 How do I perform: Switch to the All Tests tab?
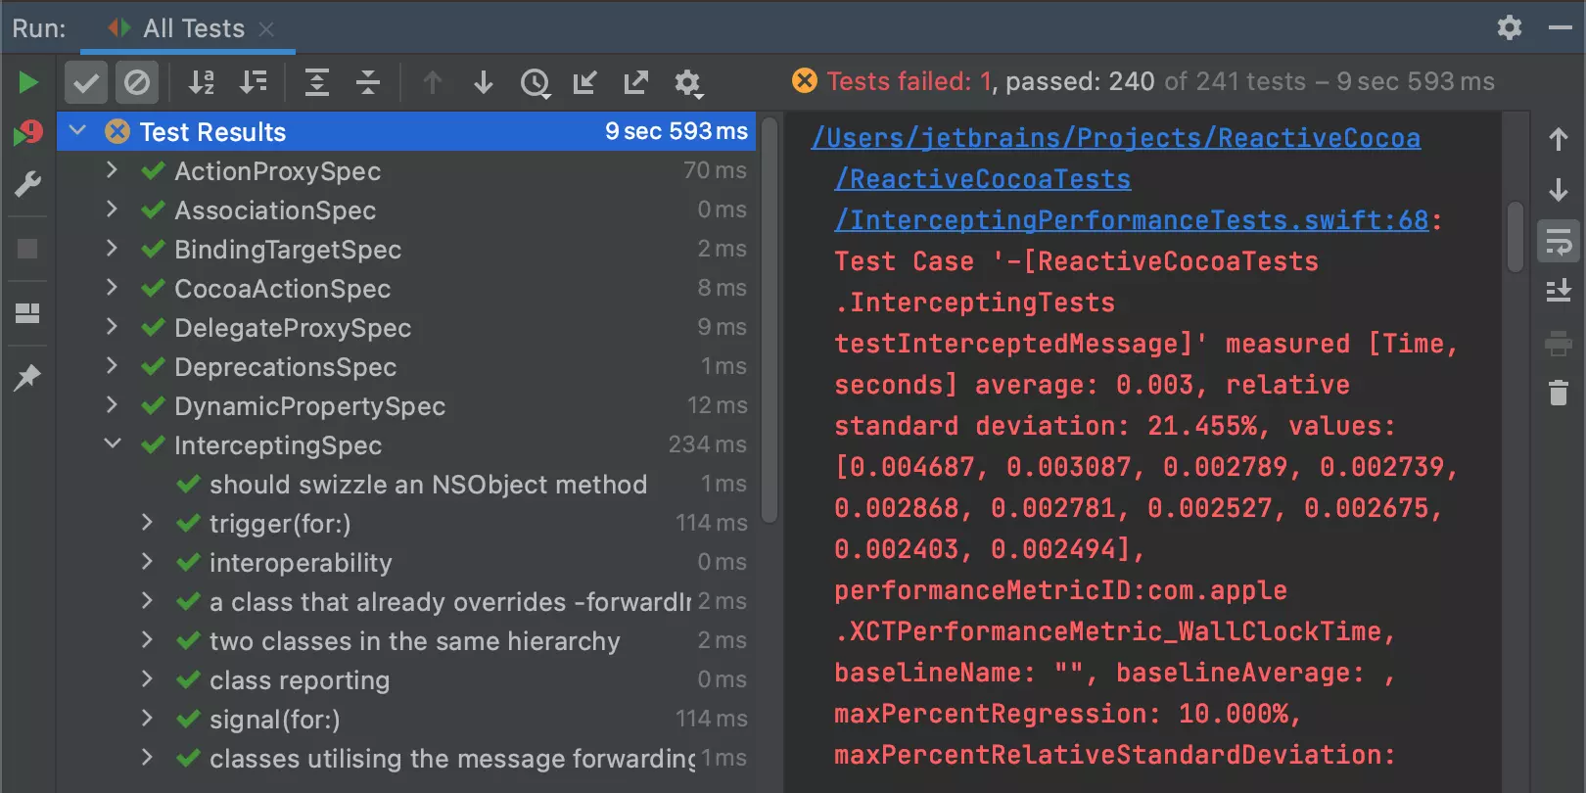193,28
